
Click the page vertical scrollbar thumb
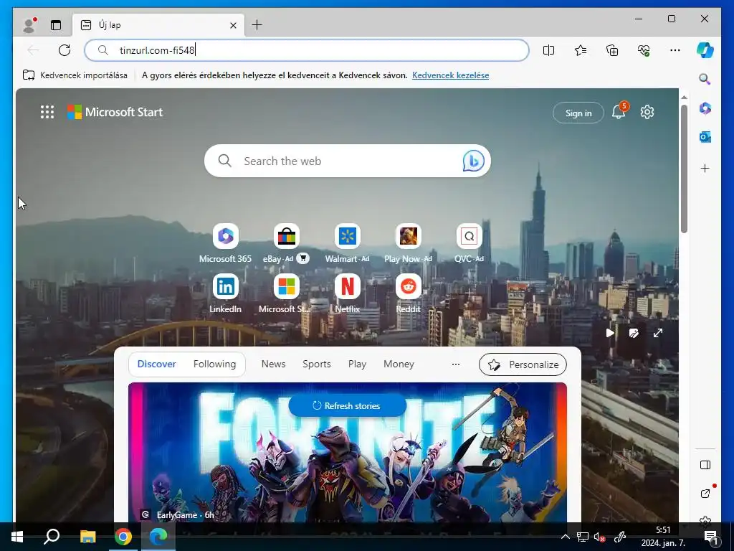[x=684, y=169]
